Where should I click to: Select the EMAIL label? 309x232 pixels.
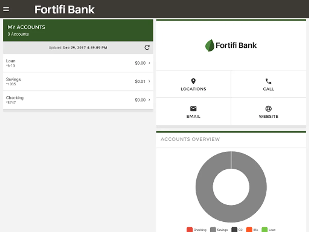pos(193,117)
